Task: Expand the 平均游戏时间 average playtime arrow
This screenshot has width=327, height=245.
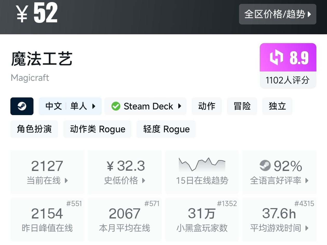Action: [x=307, y=228]
